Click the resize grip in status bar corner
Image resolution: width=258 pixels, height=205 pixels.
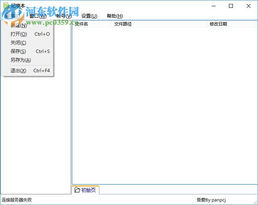click(x=255, y=203)
